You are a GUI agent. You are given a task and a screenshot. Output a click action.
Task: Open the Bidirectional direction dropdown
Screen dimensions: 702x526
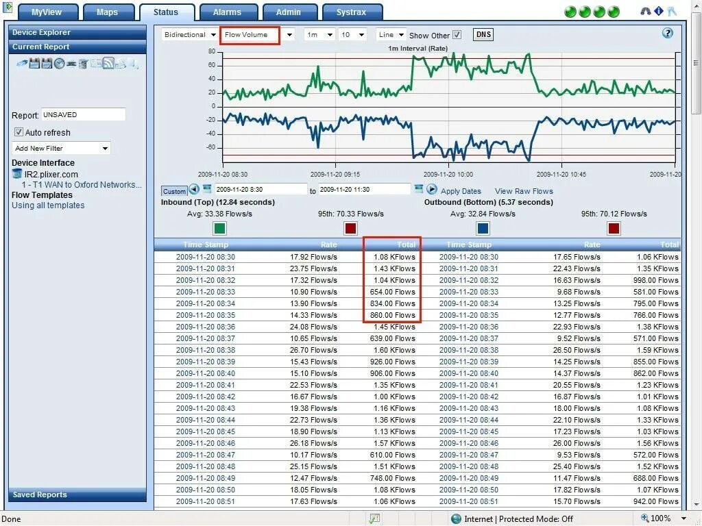(x=190, y=34)
